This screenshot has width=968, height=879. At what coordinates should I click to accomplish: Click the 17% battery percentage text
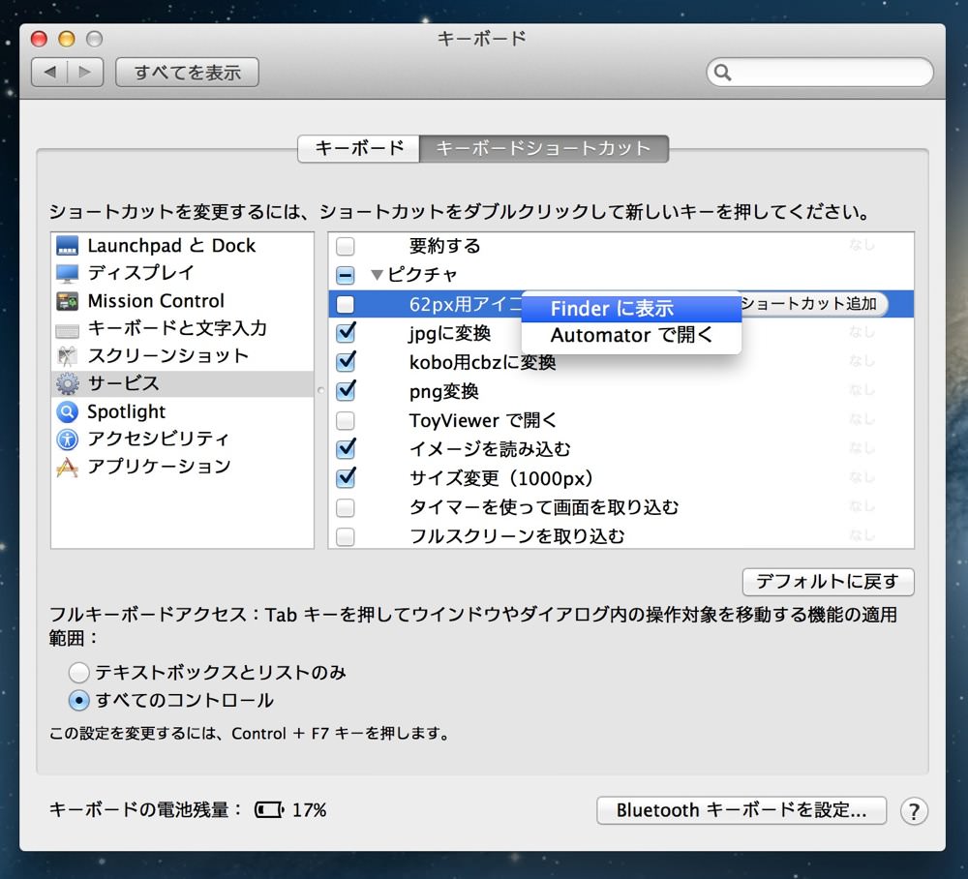310,810
